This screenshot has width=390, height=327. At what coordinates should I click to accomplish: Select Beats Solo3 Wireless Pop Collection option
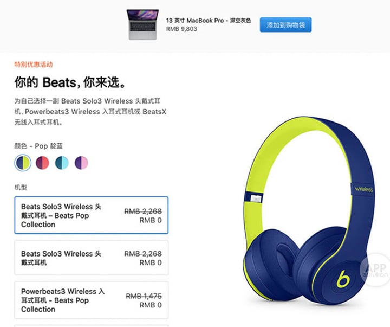92,215
